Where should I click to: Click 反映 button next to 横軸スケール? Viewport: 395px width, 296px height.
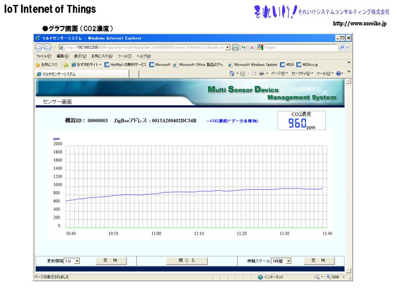[x=319, y=261]
